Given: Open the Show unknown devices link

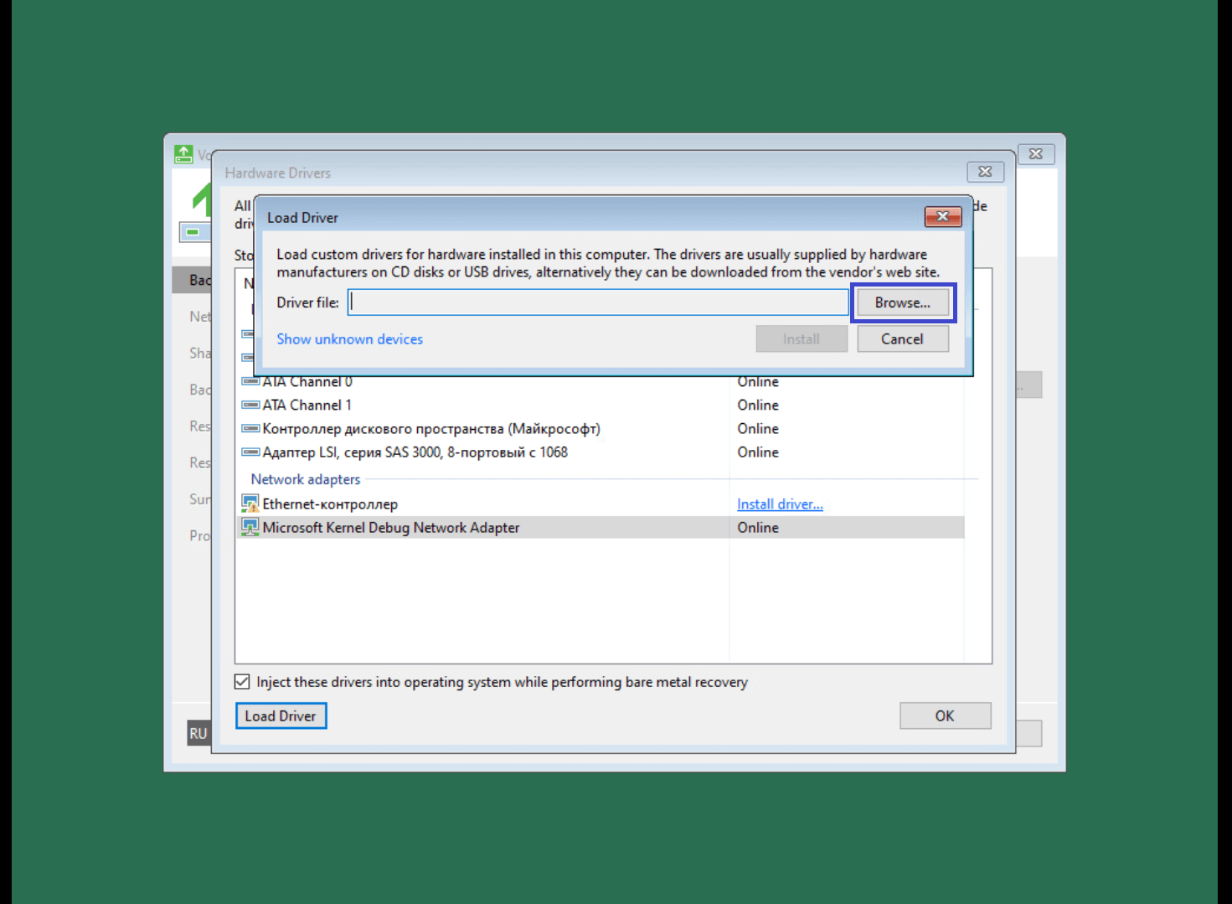Looking at the screenshot, I should (x=349, y=339).
